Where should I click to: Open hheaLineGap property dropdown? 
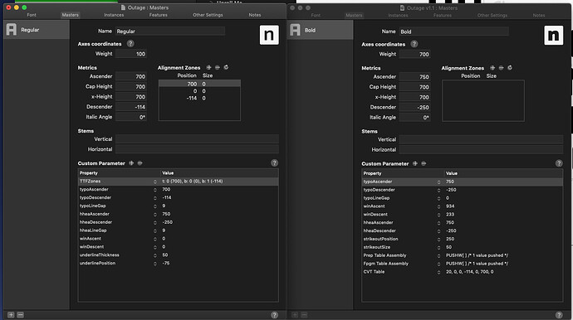point(155,230)
